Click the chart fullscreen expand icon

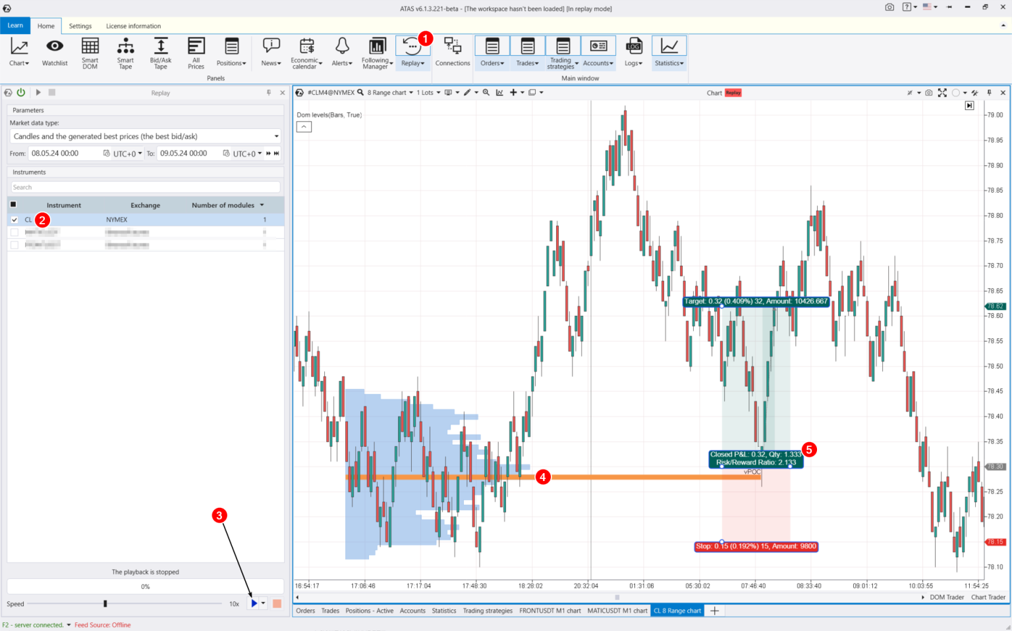point(942,93)
